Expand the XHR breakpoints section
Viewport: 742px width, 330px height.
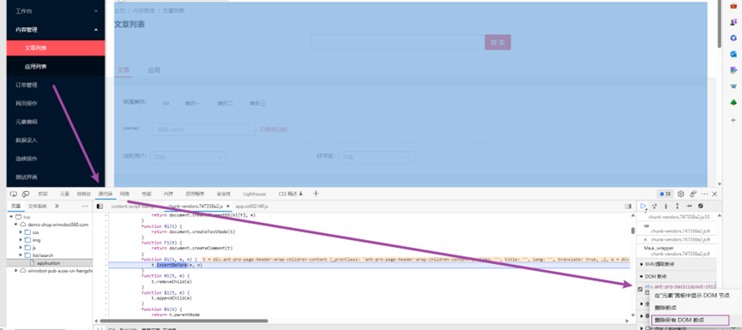[657, 264]
